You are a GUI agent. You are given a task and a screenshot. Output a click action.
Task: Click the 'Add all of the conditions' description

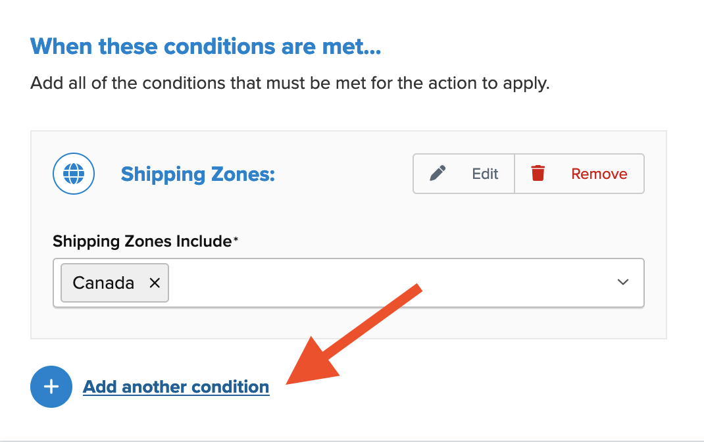pyautogui.click(x=289, y=84)
